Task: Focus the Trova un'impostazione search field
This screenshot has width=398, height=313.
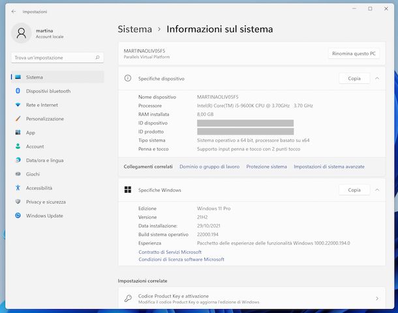Action: pos(57,58)
